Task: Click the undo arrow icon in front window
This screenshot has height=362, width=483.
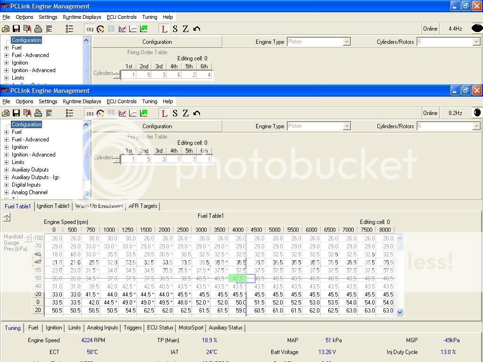Action: tap(197, 113)
